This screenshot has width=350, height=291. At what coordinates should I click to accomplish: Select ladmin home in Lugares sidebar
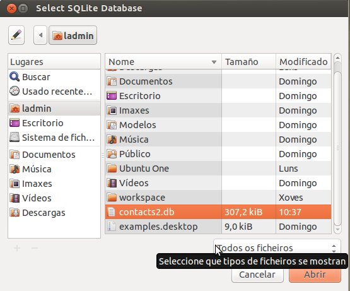(x=54, y=109)
